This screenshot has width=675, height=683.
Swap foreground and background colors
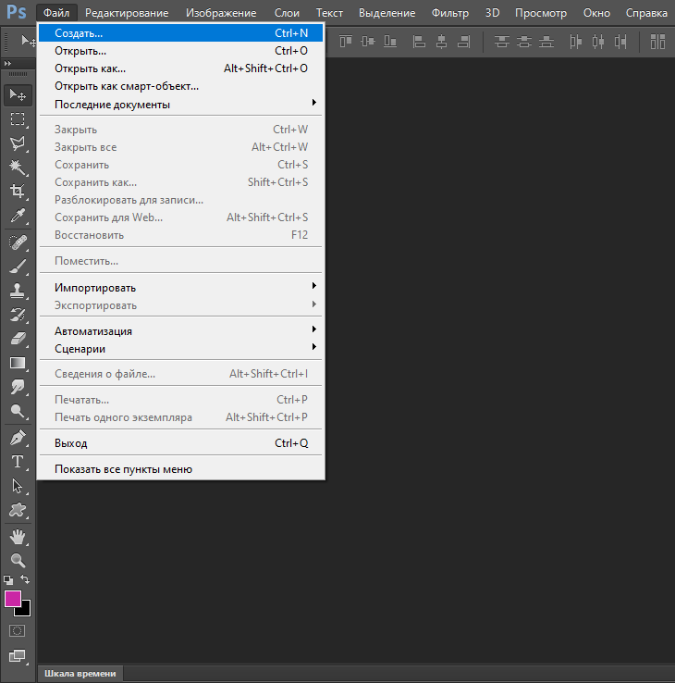(x=25, y=579)
